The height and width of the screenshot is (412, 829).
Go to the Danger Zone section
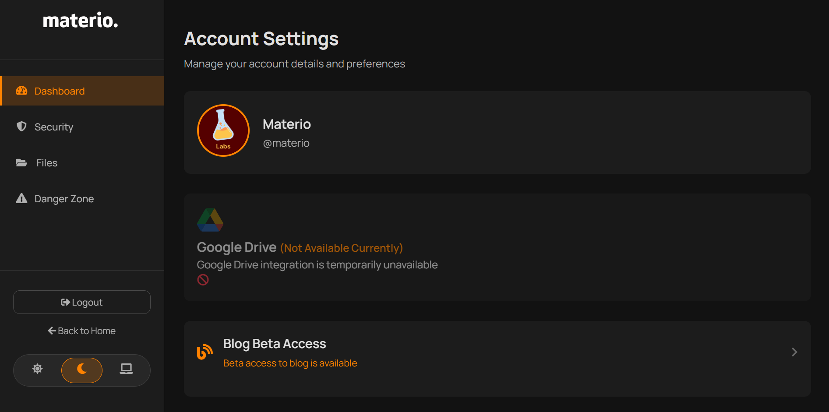[64, 199]
